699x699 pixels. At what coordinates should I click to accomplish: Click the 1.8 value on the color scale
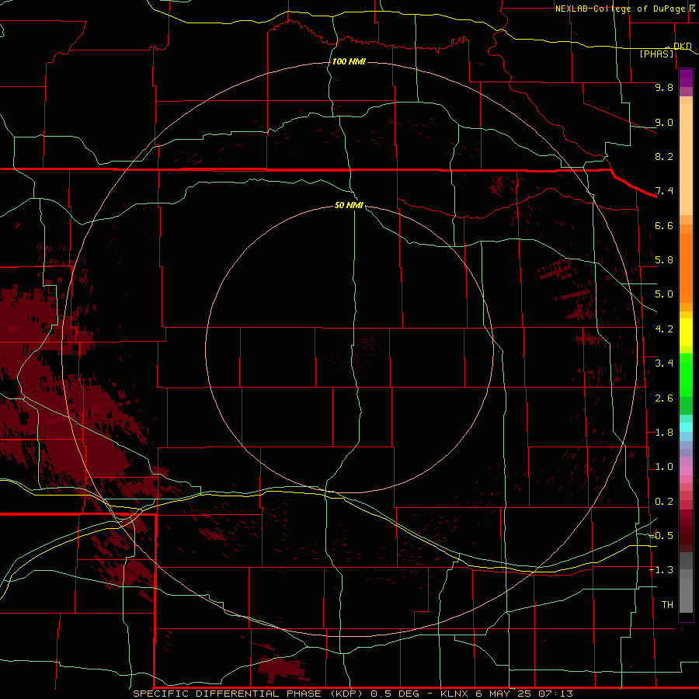click(664, 433)
